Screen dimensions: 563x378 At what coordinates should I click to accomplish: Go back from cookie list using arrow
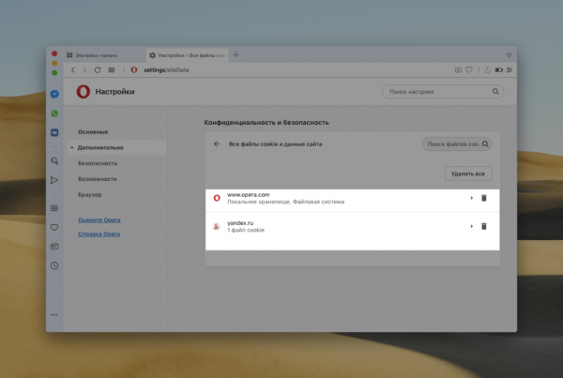tap(217, 144)
